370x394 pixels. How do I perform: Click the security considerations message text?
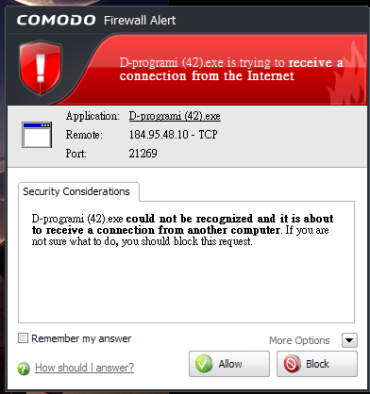coord(182,230)
